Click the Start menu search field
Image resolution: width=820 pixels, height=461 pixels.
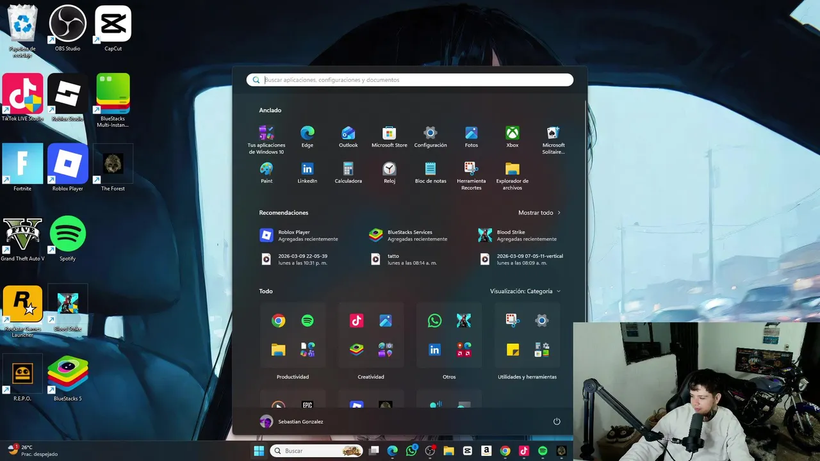[410, 80]
